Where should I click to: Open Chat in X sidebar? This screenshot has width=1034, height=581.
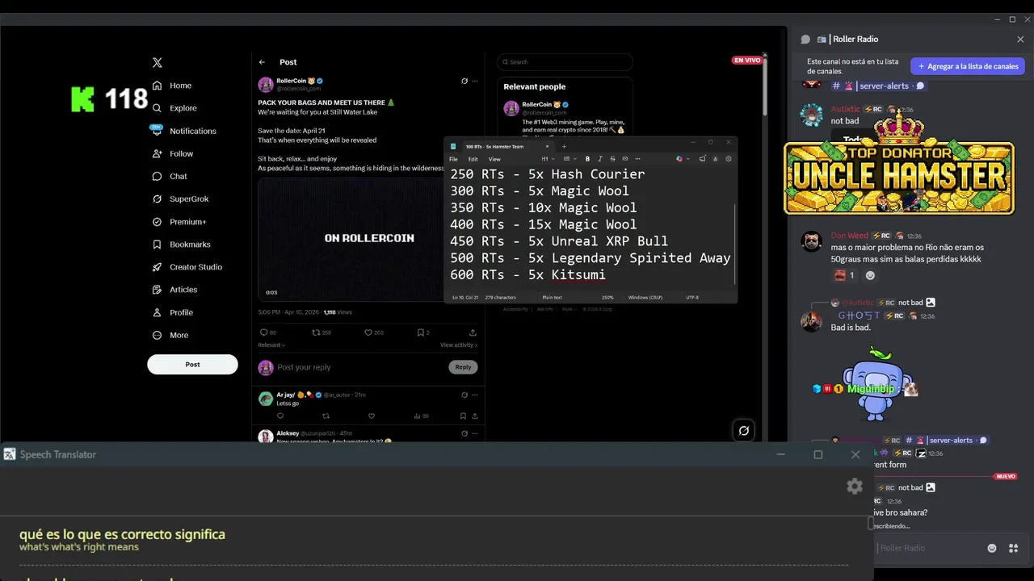170,176
